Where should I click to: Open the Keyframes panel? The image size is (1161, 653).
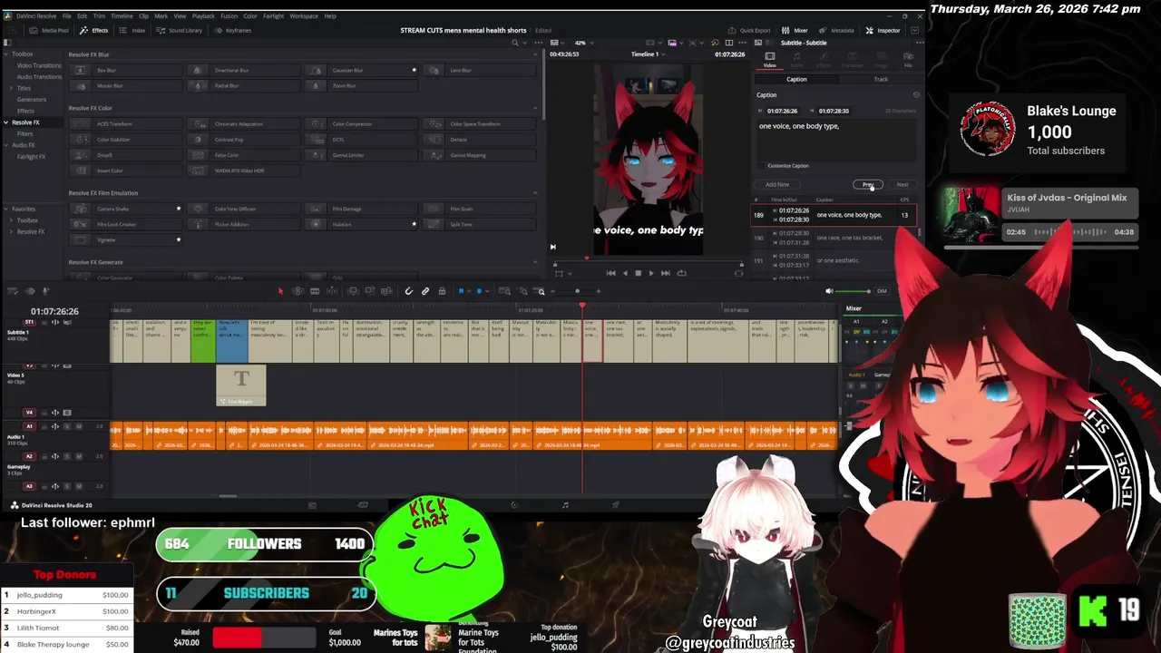click(233, 30)
